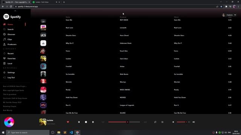The height and width of the screenshot is (135, 241).
Task: Click the Mortals track thumbnail
Action: (x=43, y=82)
